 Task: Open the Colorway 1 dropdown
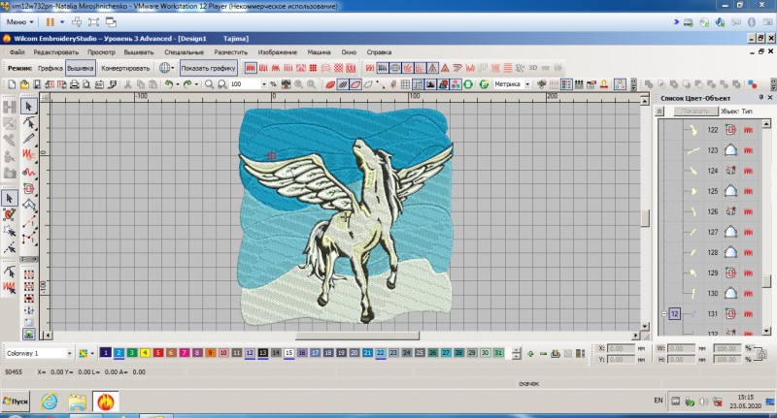[x=69, y=353]
